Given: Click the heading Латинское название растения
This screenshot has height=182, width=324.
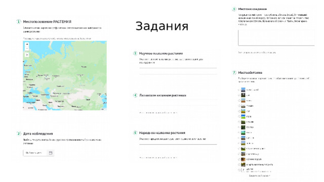Looking at the screenshot, I should (163, 96).
